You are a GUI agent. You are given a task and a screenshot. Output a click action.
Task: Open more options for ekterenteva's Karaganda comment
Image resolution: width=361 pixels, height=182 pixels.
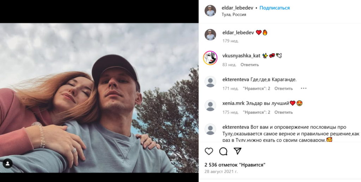304,89
